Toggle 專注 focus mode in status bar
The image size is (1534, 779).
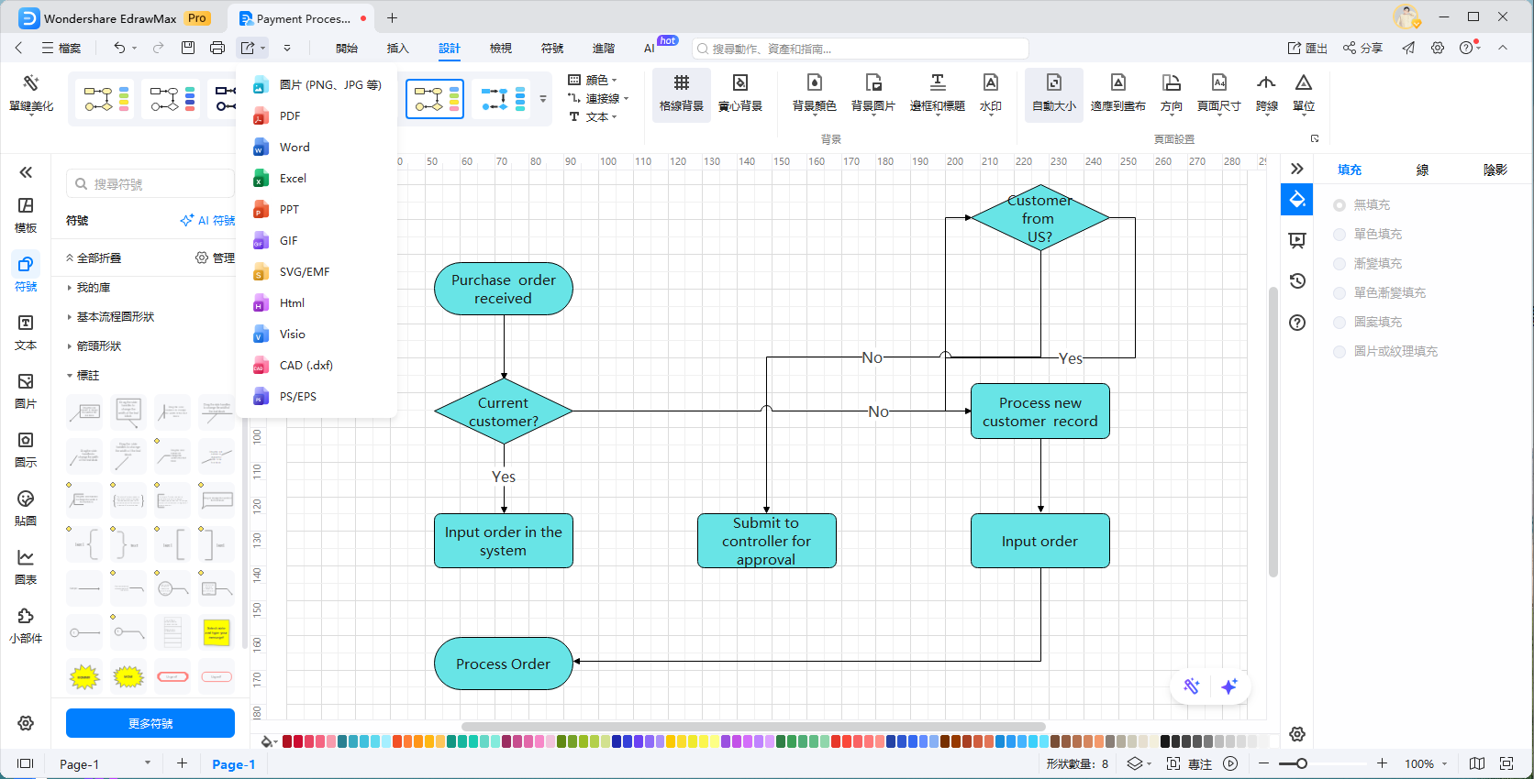[x=1189, y=763]
